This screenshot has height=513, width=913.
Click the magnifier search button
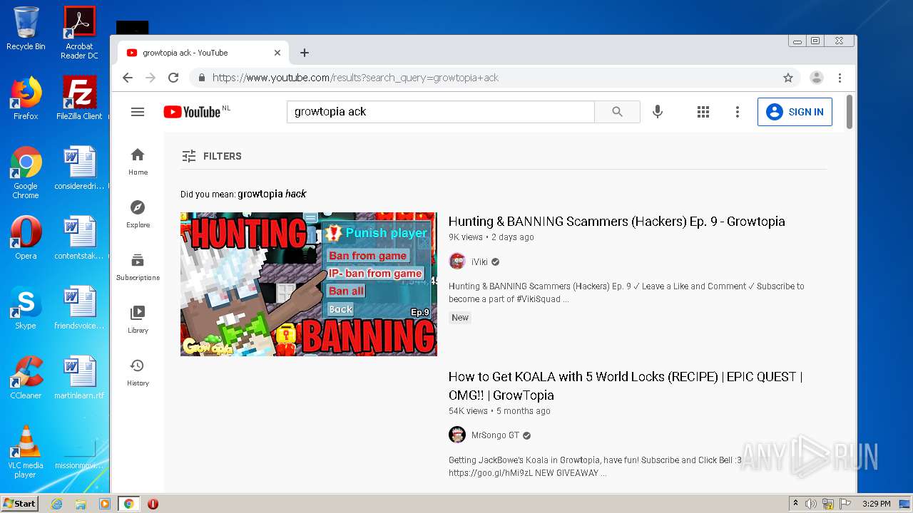tap(617, 112)
